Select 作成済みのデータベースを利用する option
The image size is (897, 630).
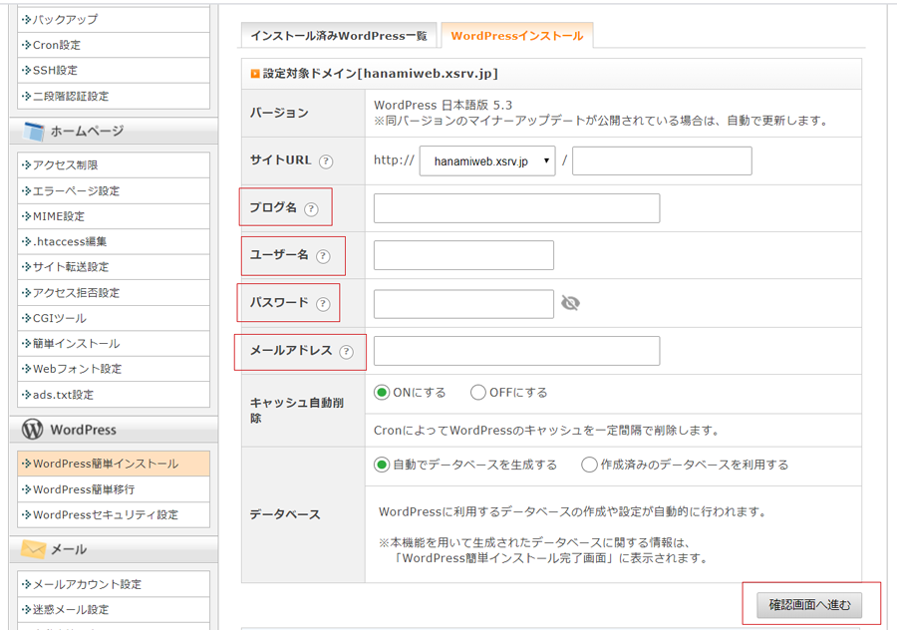point(589,465)
